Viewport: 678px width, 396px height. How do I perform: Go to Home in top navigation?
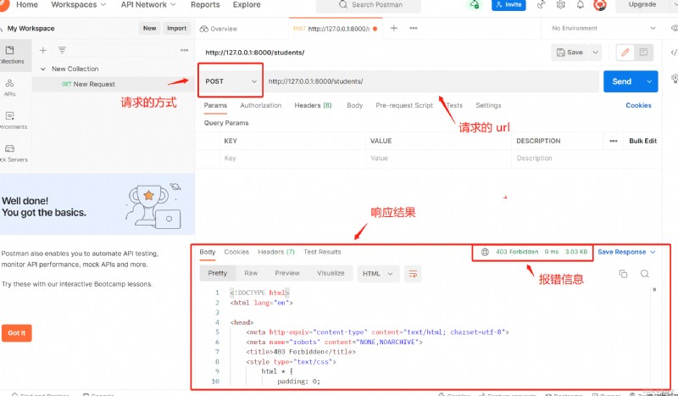tap(27, 5)
